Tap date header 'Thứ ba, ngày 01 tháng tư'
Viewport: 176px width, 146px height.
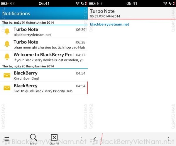pos(28,22)
